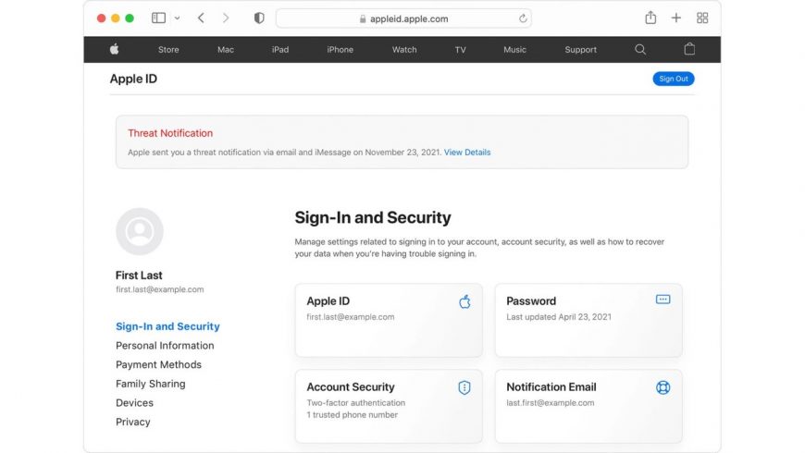The image size is (805, 453).
Task: Click the Sign Out button
Action: [x=673, y=79]
